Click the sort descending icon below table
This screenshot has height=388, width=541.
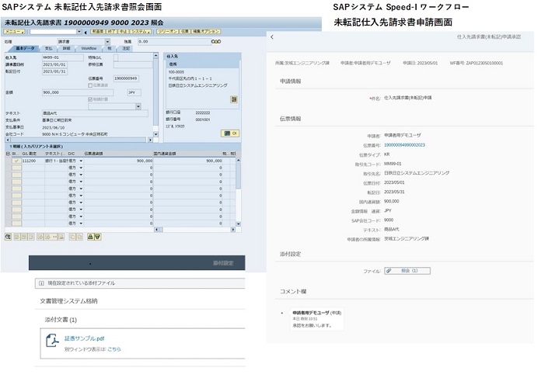pos(97,237)
